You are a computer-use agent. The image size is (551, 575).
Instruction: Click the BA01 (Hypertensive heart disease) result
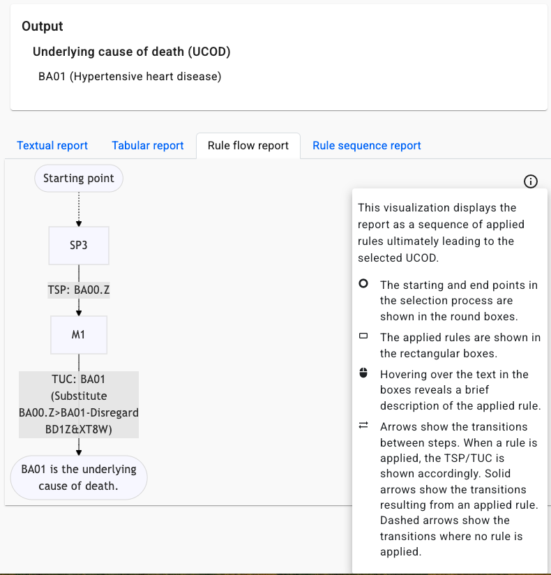130,77
